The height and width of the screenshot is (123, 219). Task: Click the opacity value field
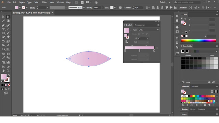[x=97, y=8]
